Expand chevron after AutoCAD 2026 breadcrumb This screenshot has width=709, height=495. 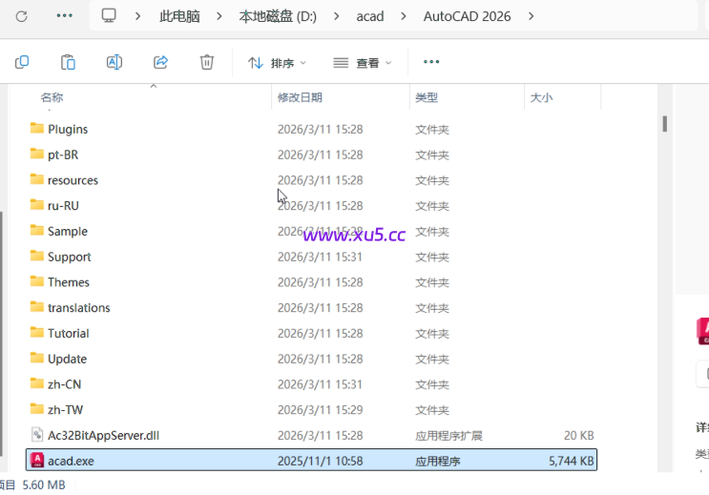tap(531, 16)
